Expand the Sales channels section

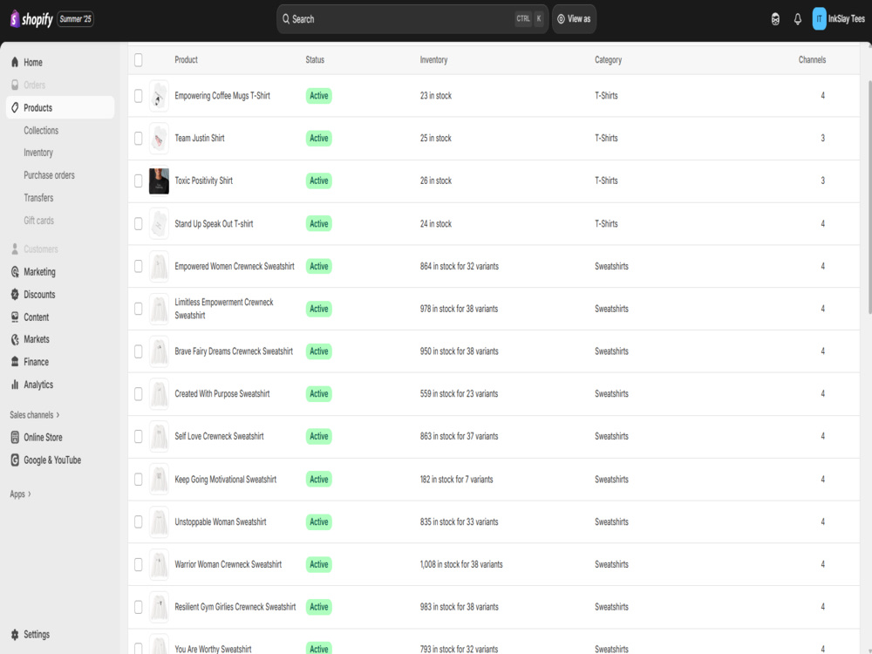click(x=35, y=415)
